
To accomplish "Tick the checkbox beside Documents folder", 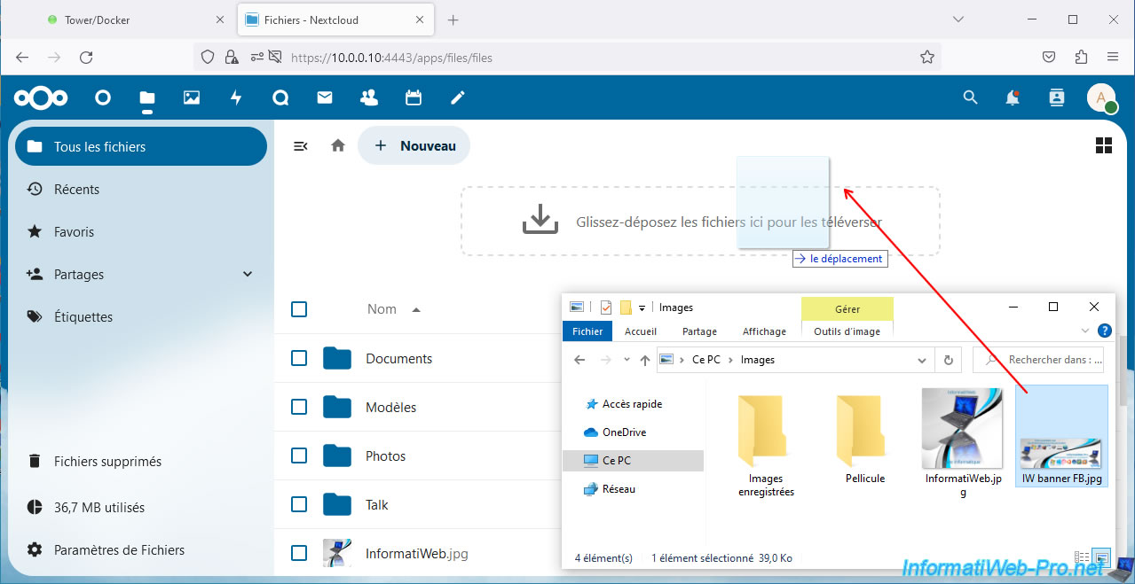I will coord(299,358).
